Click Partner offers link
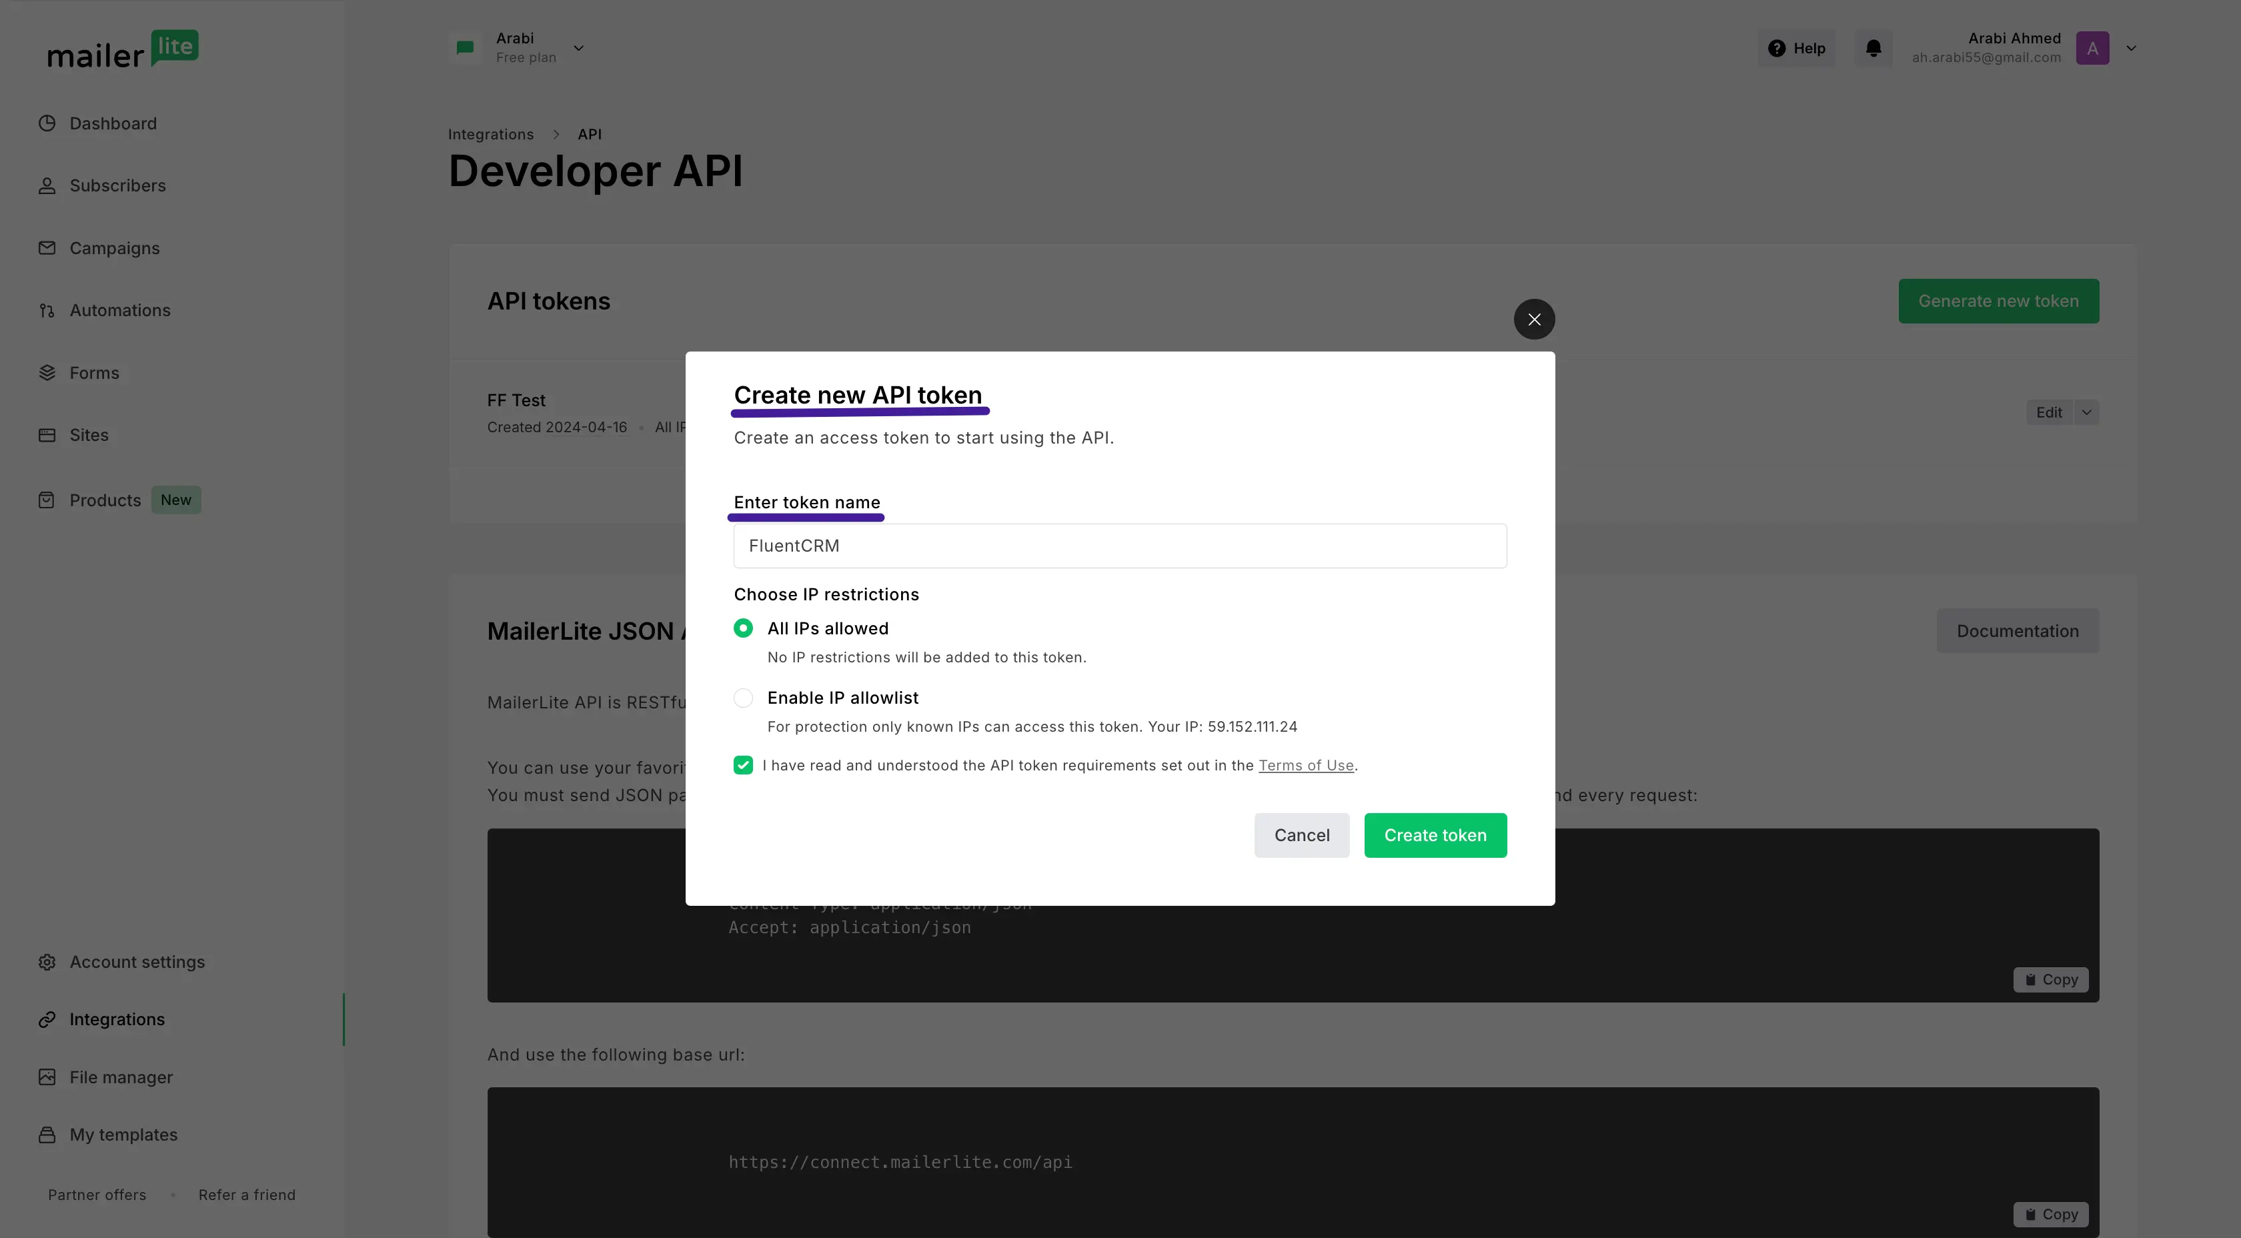 (97, 1195)
